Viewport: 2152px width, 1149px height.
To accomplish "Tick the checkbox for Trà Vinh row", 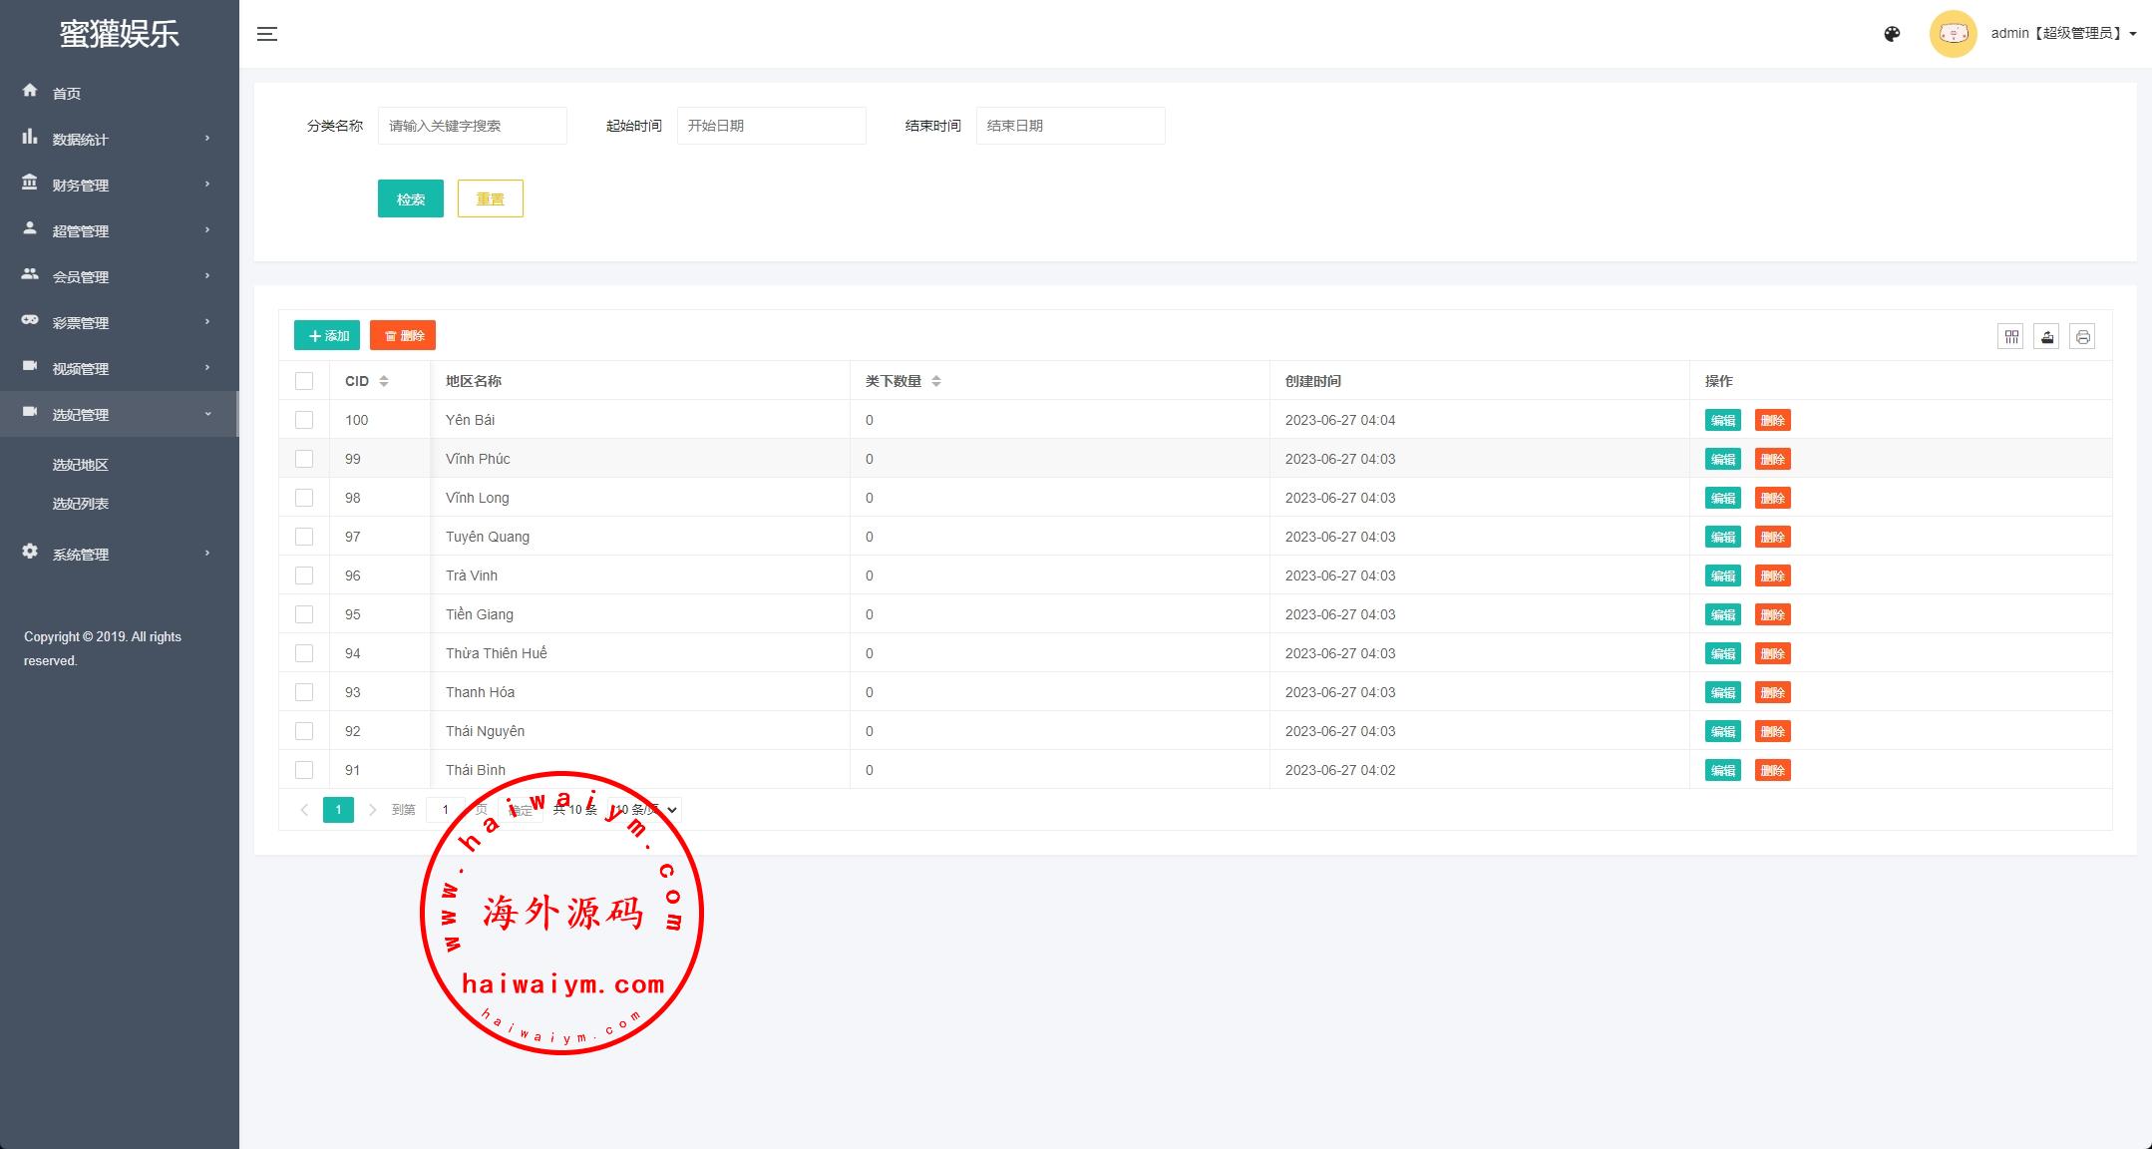I will tap(304, 575).
